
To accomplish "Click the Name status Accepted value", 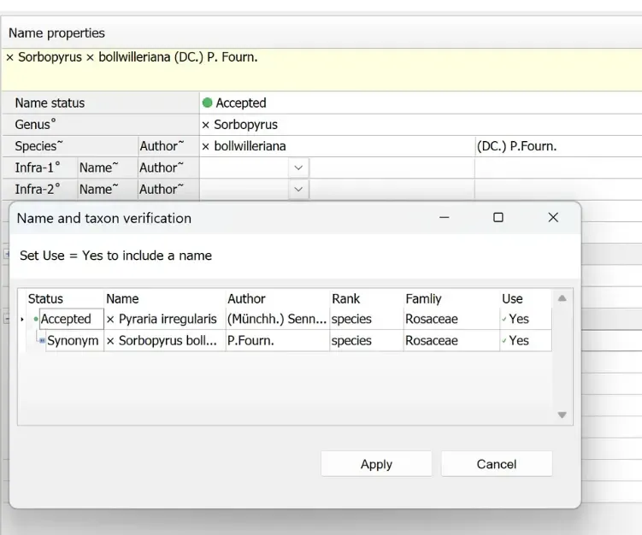I will click(421, 103).
